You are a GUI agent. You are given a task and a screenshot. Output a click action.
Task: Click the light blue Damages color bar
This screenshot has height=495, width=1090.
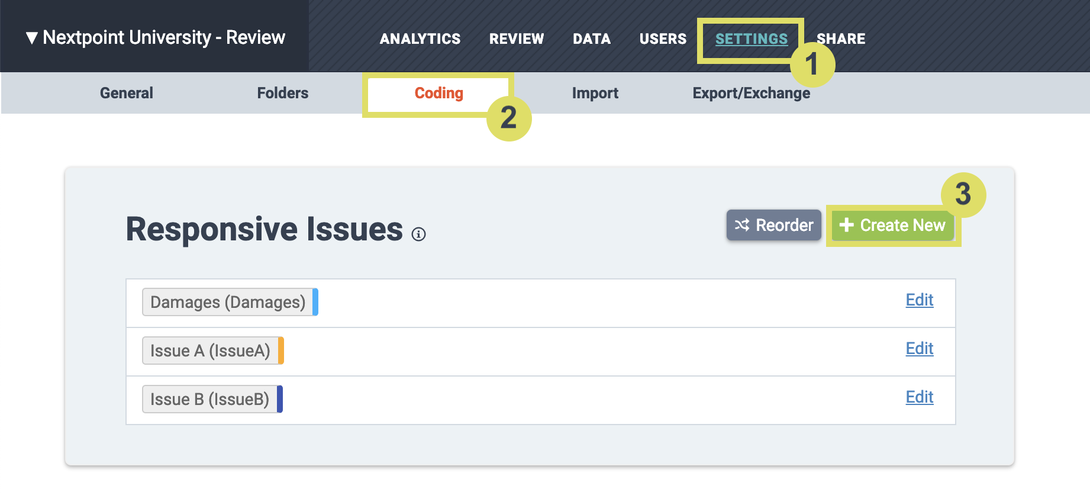tap(315, 302)
